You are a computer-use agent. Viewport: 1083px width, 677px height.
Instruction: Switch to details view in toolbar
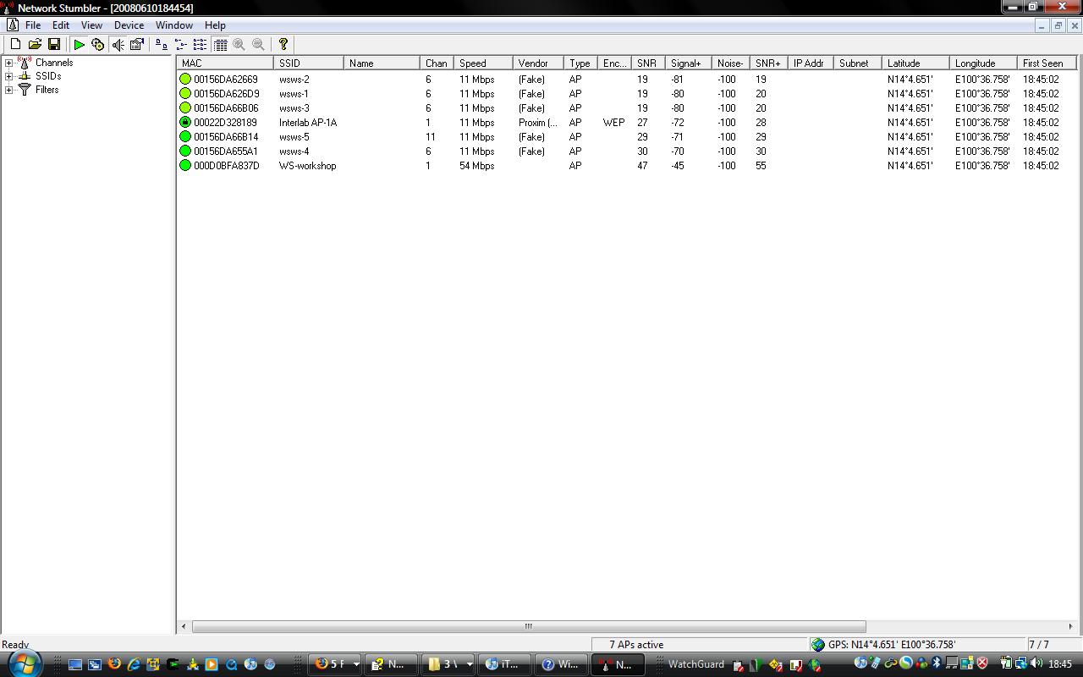pos(220,45)
